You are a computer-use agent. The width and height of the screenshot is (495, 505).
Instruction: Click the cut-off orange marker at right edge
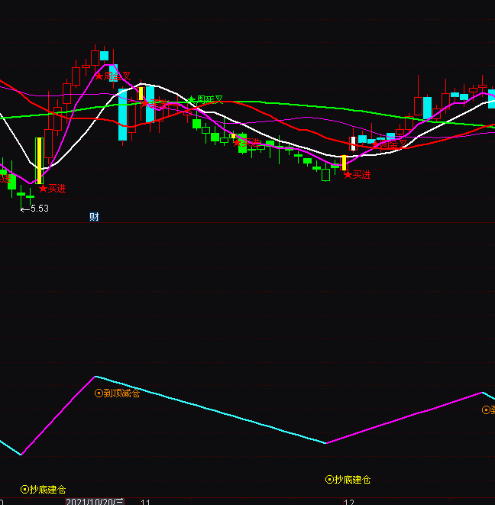tap(487, 410)
